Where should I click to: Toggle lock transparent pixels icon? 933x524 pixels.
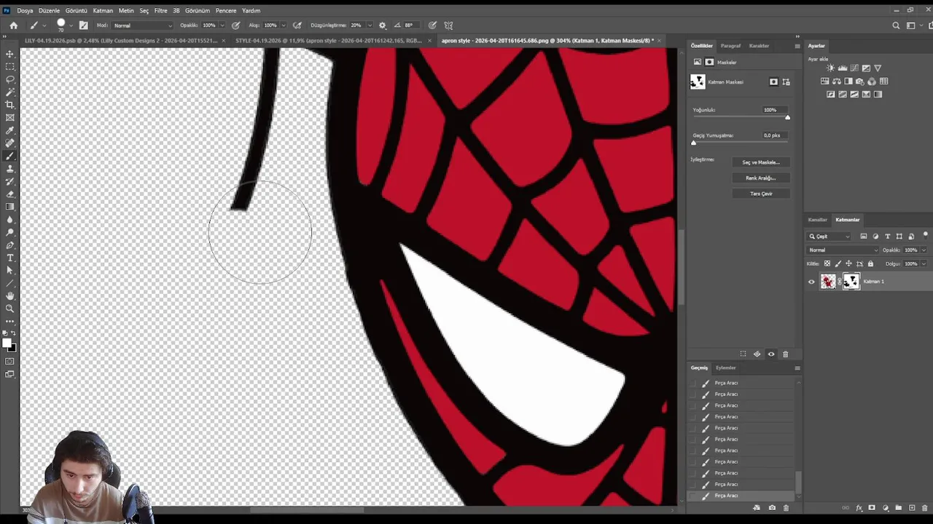pos(827,263)
